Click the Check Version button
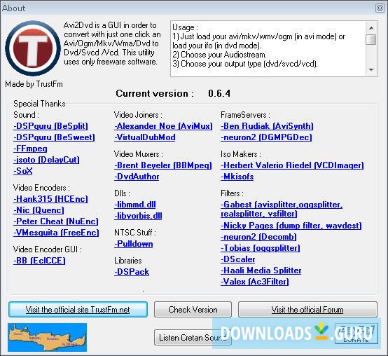Viewport: 388px width, 356px height. [x=193, y=310]
